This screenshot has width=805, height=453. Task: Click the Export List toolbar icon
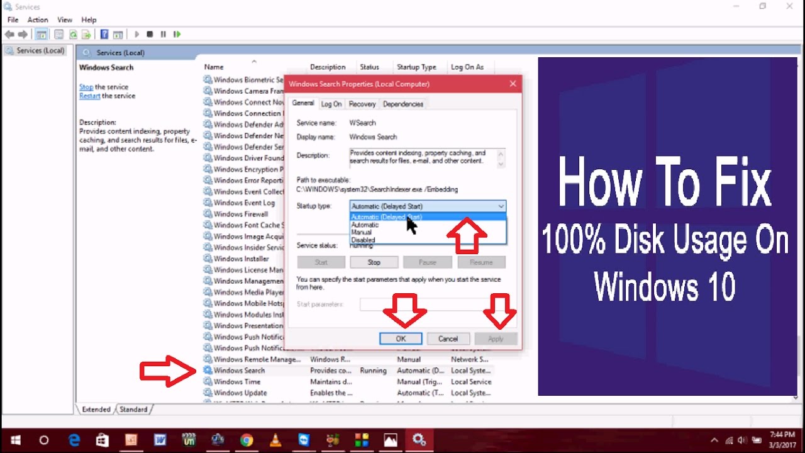point(86,35)
